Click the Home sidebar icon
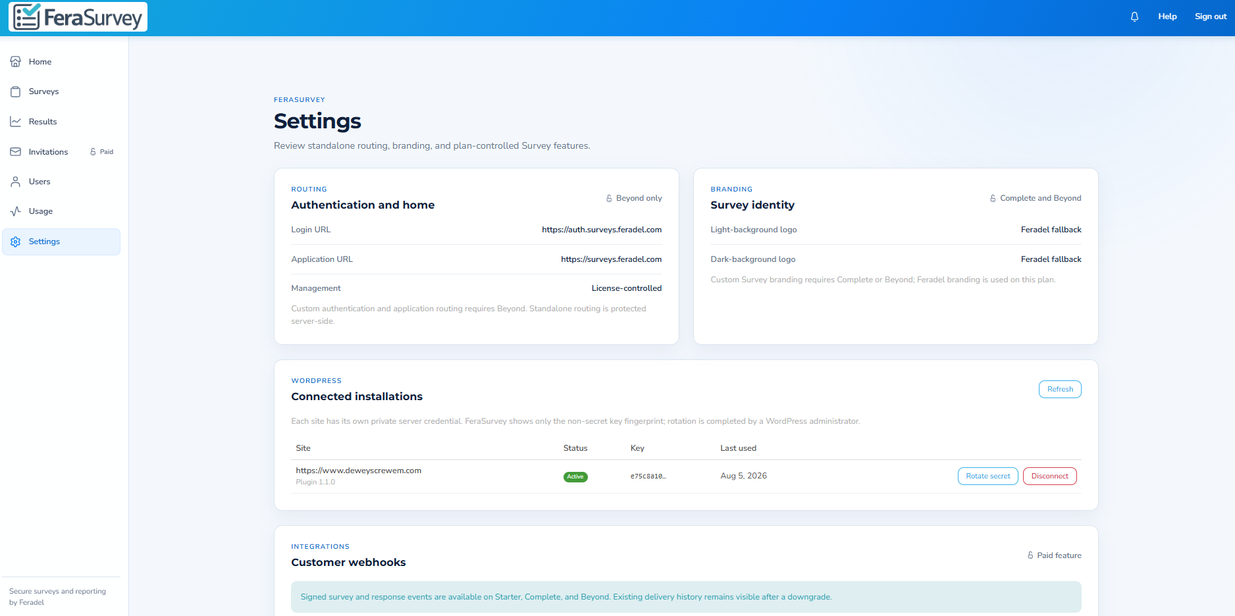 [16, 61]
